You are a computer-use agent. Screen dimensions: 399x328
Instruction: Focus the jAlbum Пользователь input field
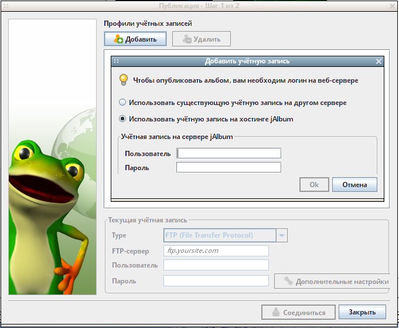coord(229,153)
